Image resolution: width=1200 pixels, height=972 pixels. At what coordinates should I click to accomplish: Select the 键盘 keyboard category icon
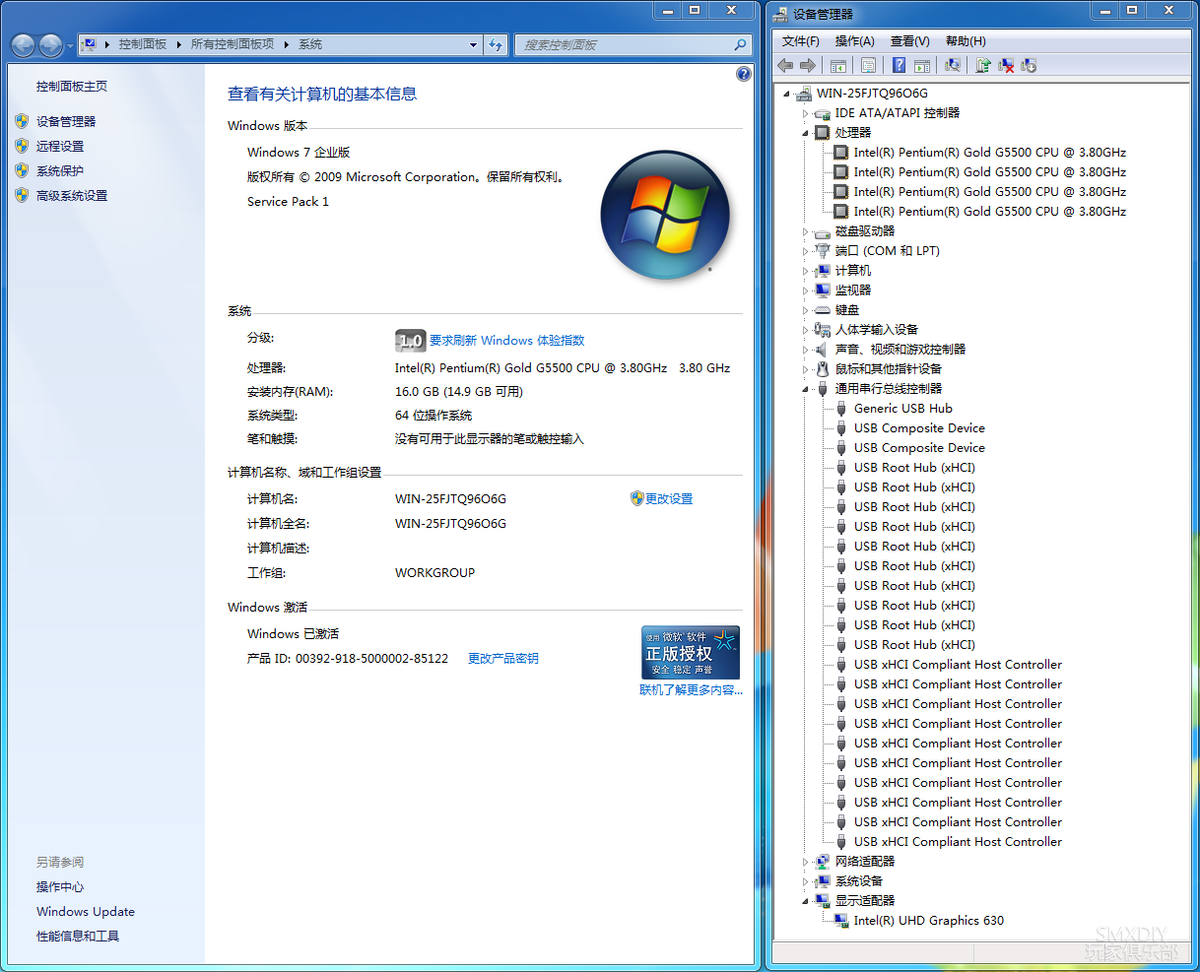pyautogui.click(x=823, y=310)
